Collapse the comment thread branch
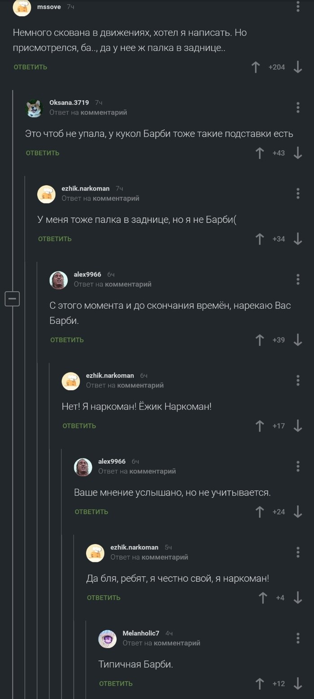Image resolution: width=314 pixels, height=699 pixels. 12,298
